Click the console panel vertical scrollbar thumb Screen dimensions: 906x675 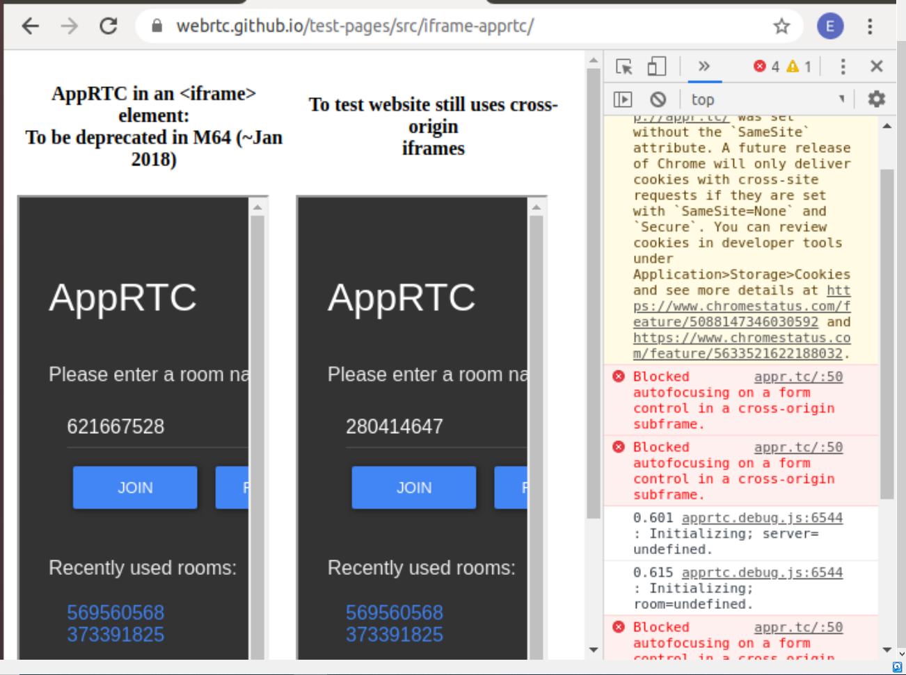(887, 334)
